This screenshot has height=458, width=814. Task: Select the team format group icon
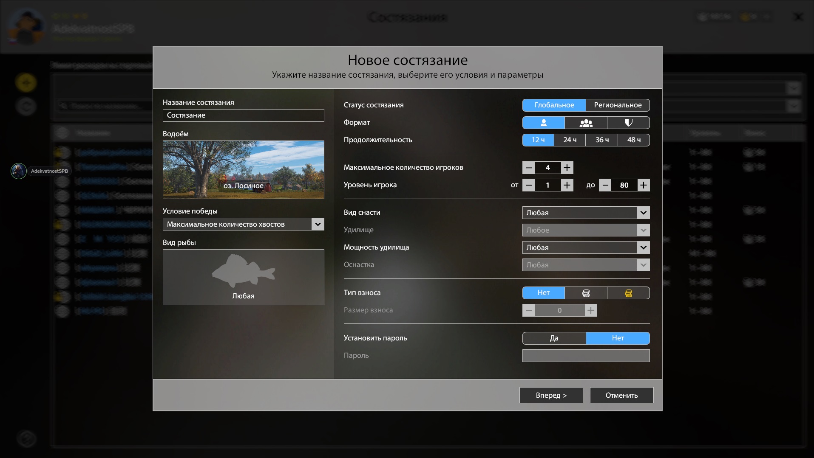(586, 123)
